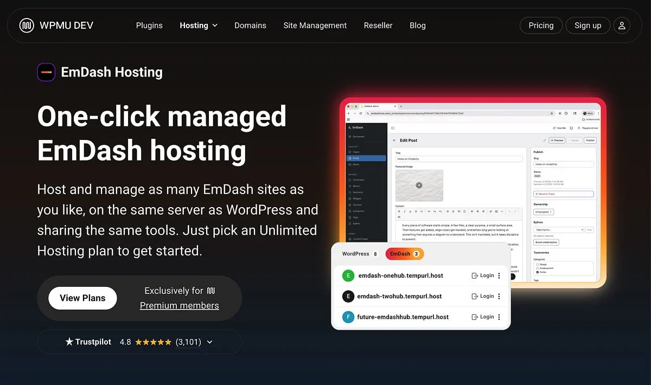Click the Publish button in Edit Post

[x=590, y=140]
